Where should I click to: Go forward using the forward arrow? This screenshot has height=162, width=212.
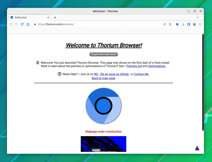(16, 24)
